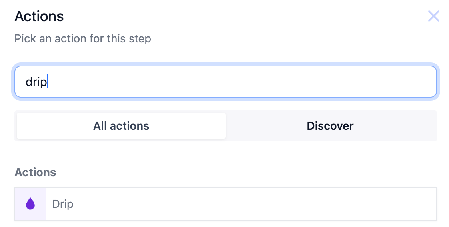
Task: Click blank area of the Drip row
Action: [x=280, y=204]
